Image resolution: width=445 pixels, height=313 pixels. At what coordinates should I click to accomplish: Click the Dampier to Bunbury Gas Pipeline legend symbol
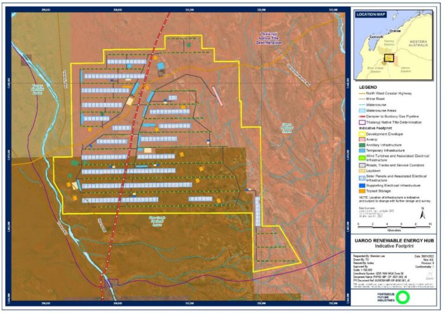[362, 116]
